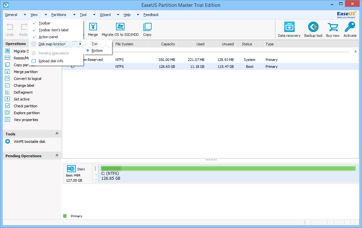Click the Primary legend color box
The image size is (362, 228).
pyautogui.click(x=65, y=216)
